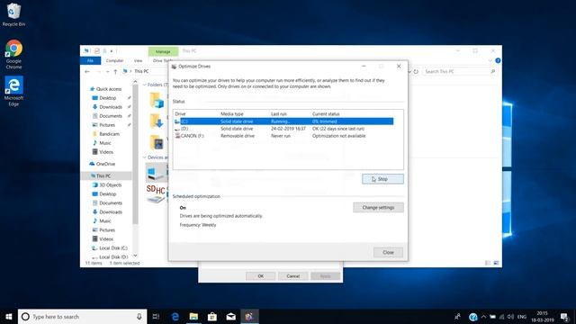Open Microsoft Edge desktop shortcut
Image resolution: width=576 pixels, height=324 pixels.
click(x=13, y=91)
